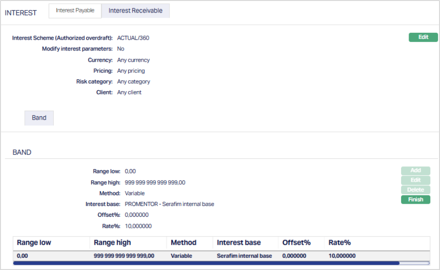Click the 0,00 range low table cell
This screenshot has height=270, width=440.
click(x=22, y=256)
